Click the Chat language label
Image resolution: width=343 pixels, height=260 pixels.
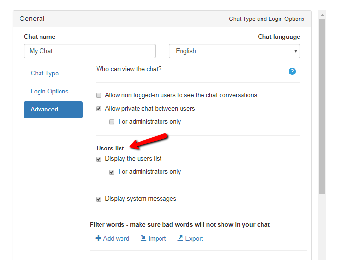pos(279,37)
